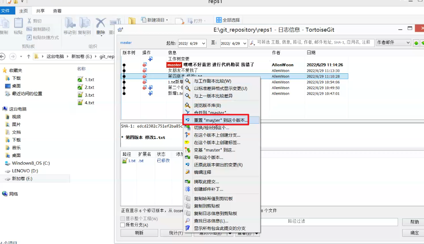Select 切换/检出到这个 menu entry
This screenshot has width=424, height=244.
coord(221,128)
